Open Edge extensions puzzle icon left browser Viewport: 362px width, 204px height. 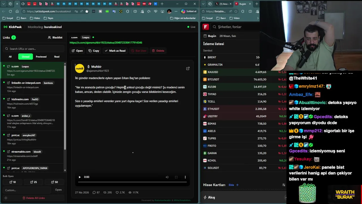pos(128,11)
